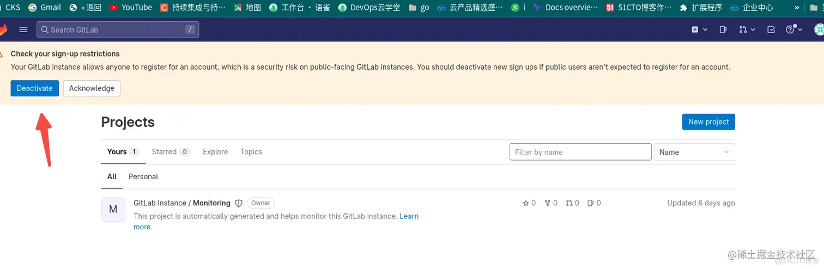
Task: Open the 工作台 · 语雀 bookmark
Action: click(299, 8)
